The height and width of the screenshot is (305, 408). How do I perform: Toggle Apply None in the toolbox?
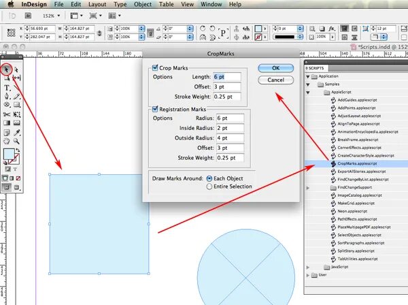pos(18,178)
